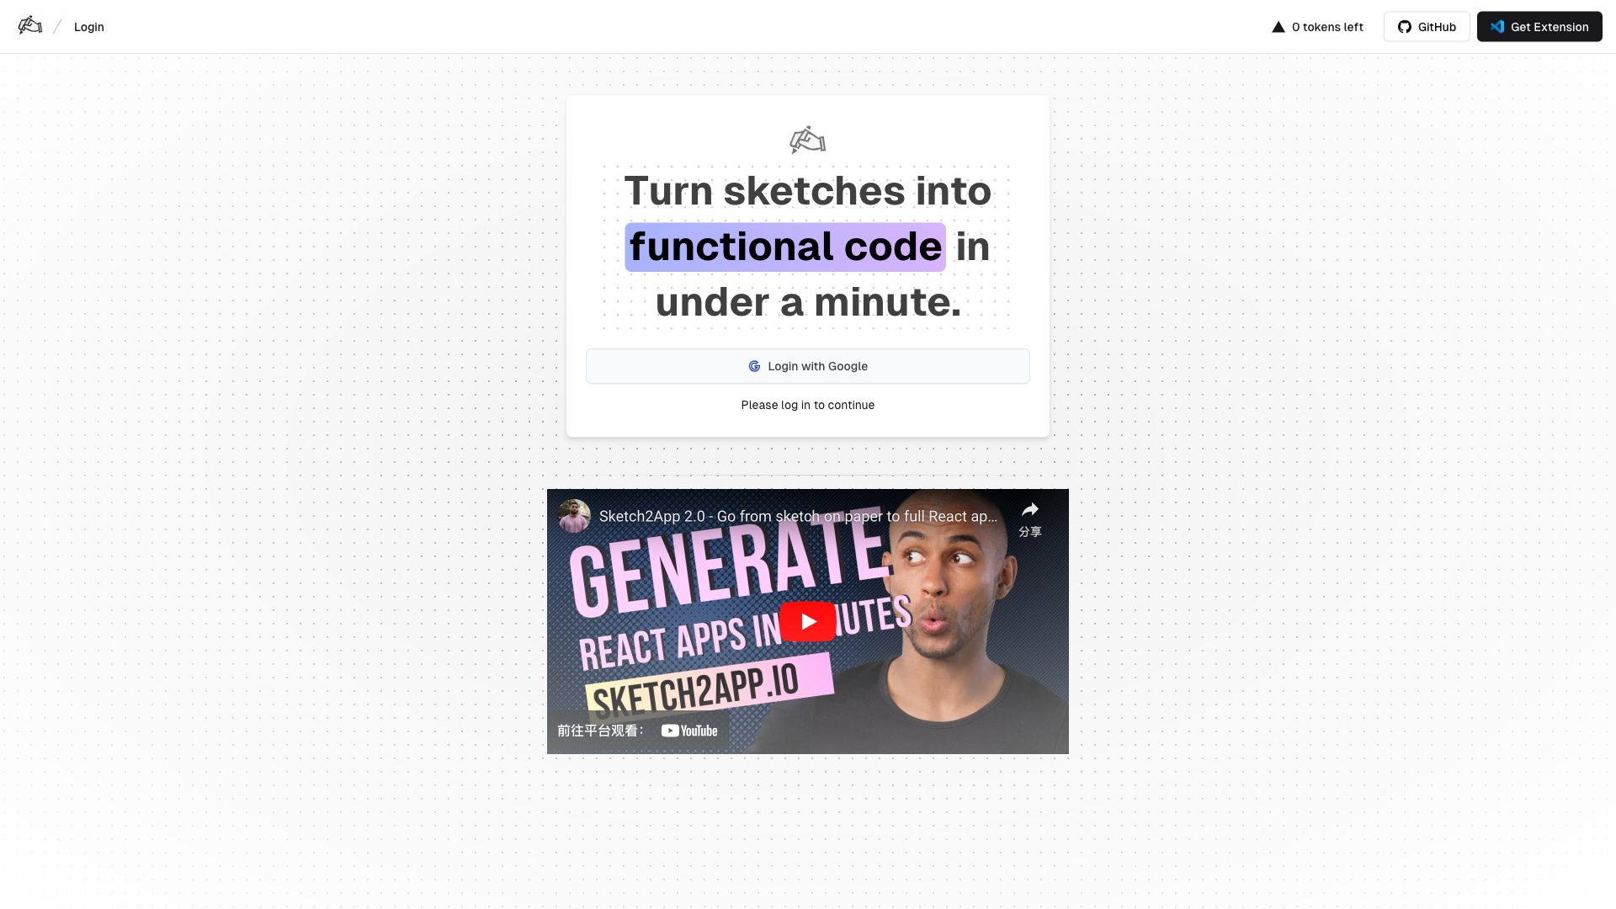Viewport: 1616px width, 909px height.
Task: Click Login text in the navbar
Action: [x=88, y=25]
